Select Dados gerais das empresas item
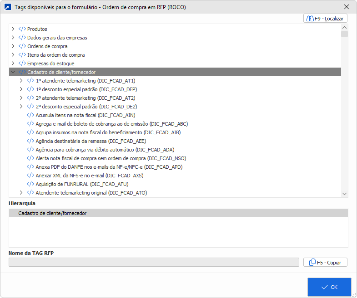The height and width of the screenshot is (298, 357). tap(57, 38)
